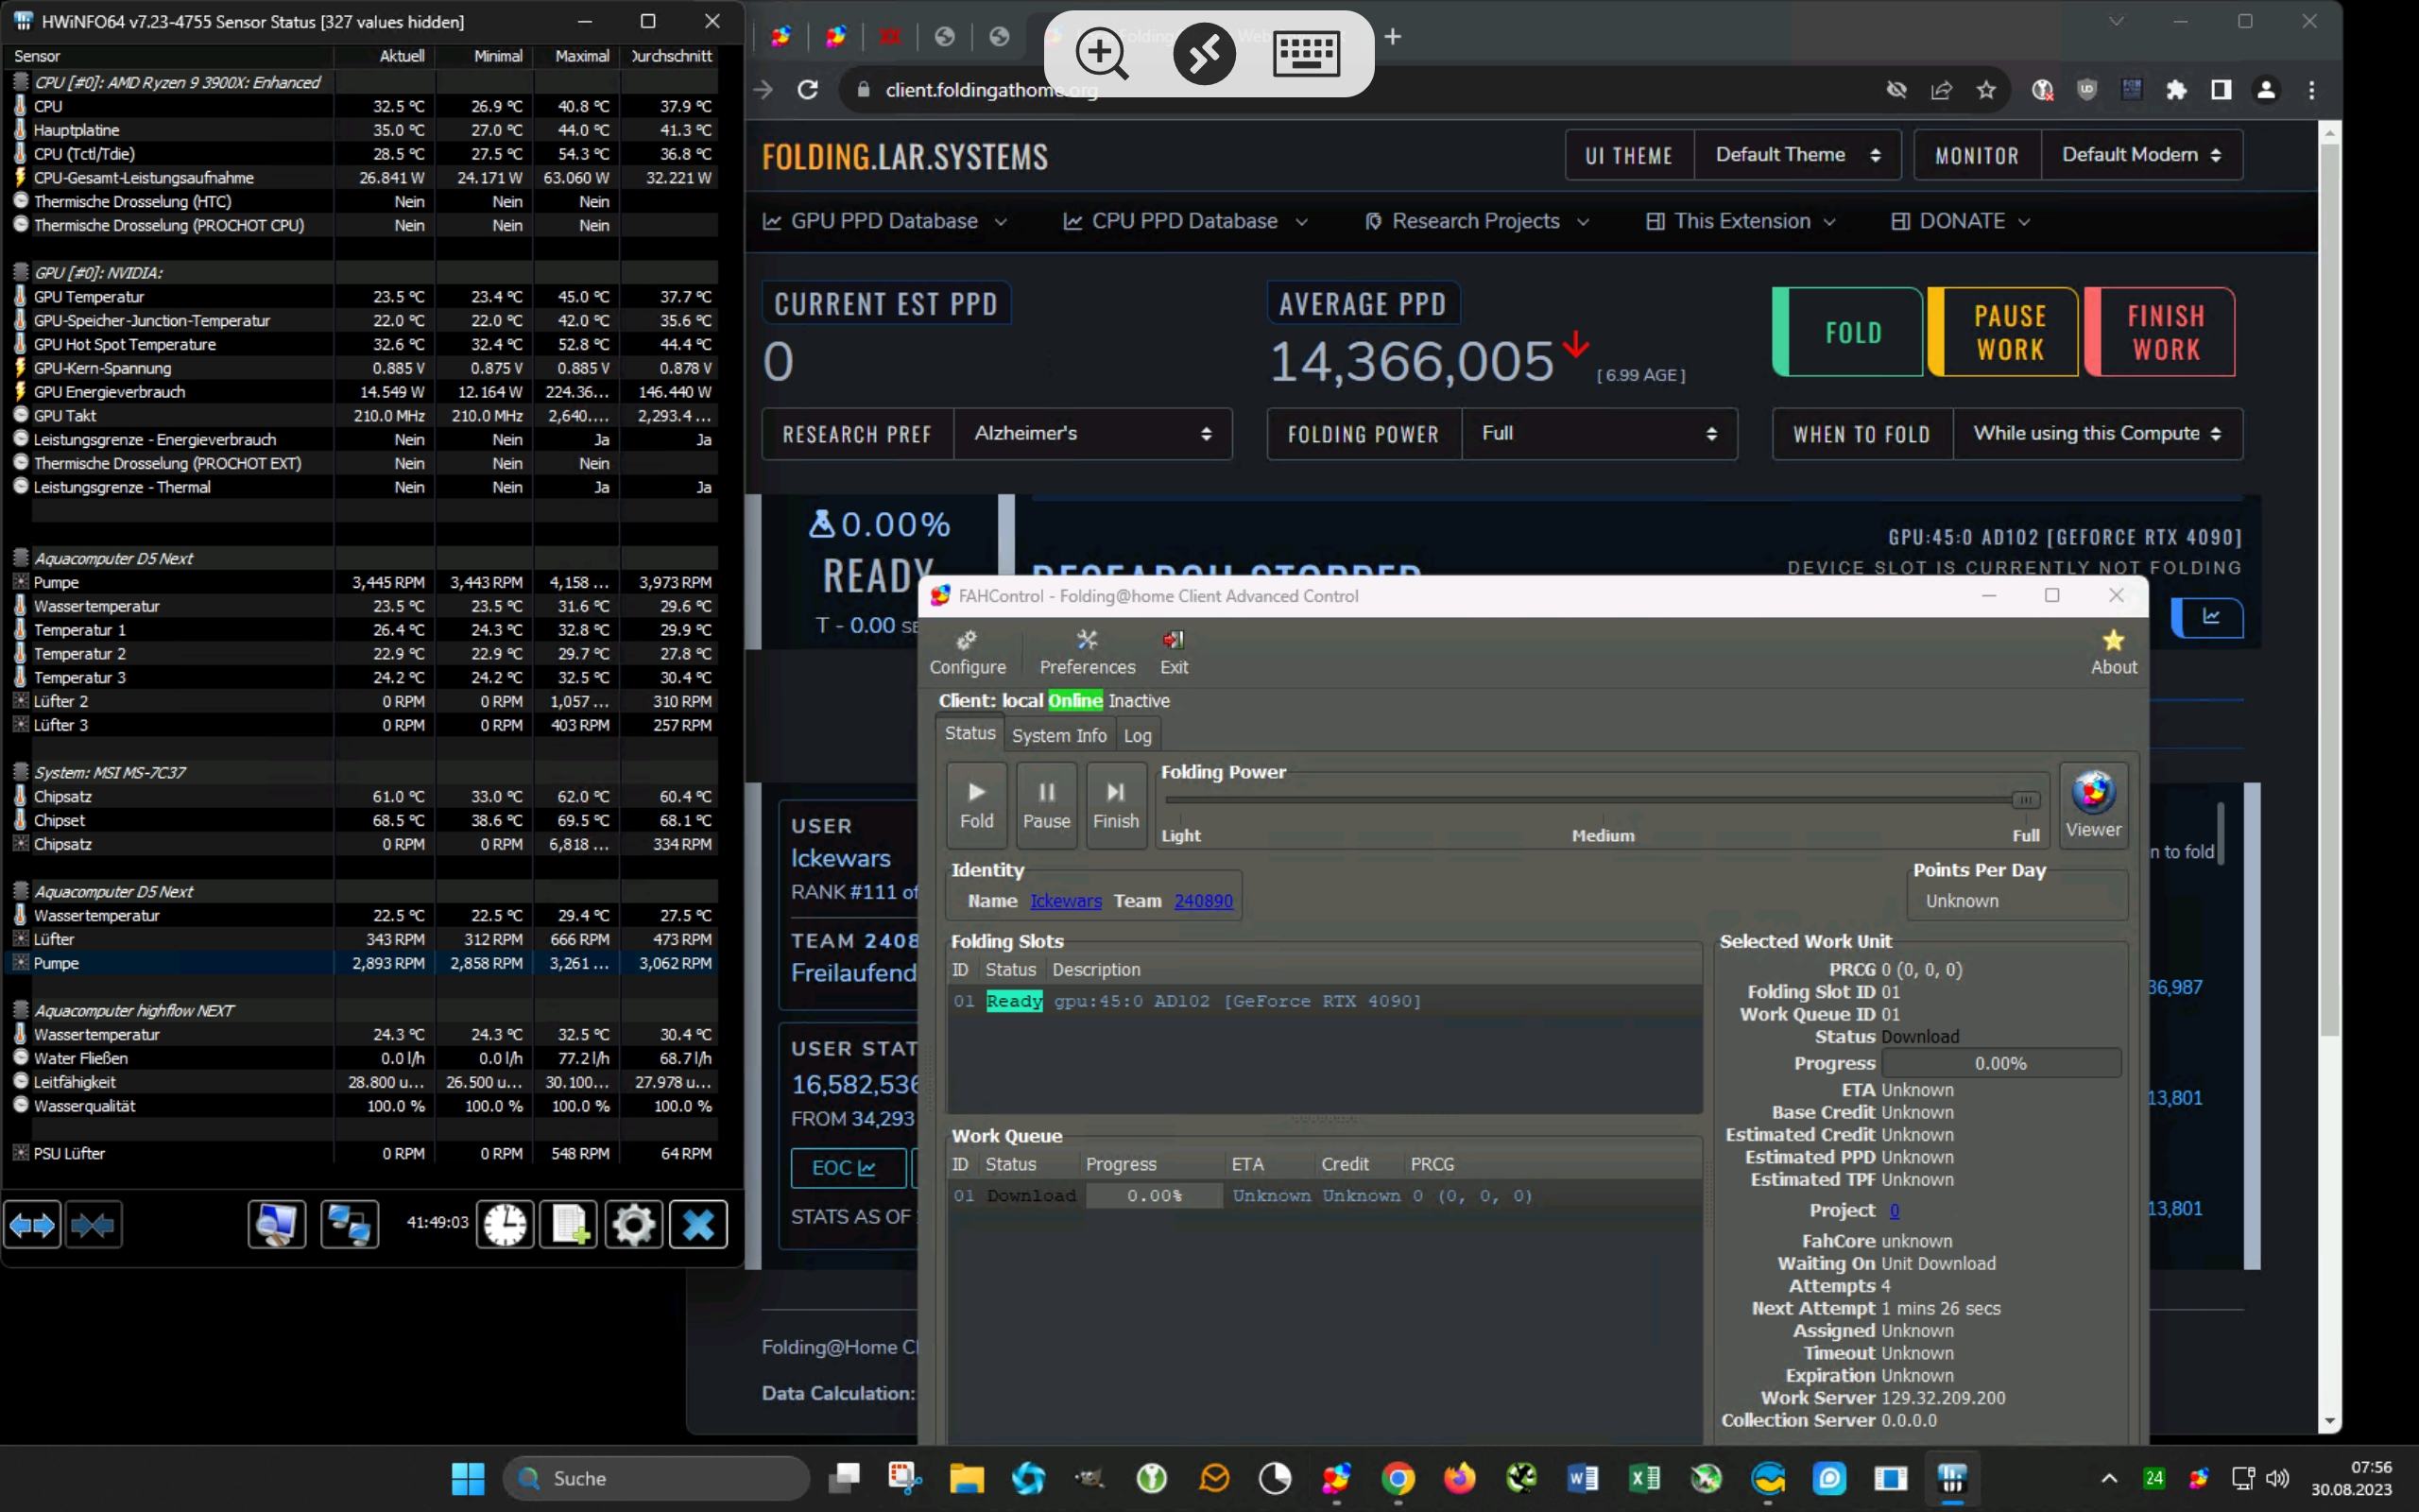
Task: Open Monitor dropdown showing Default Modern
Action: click(x=2141, y=155)
